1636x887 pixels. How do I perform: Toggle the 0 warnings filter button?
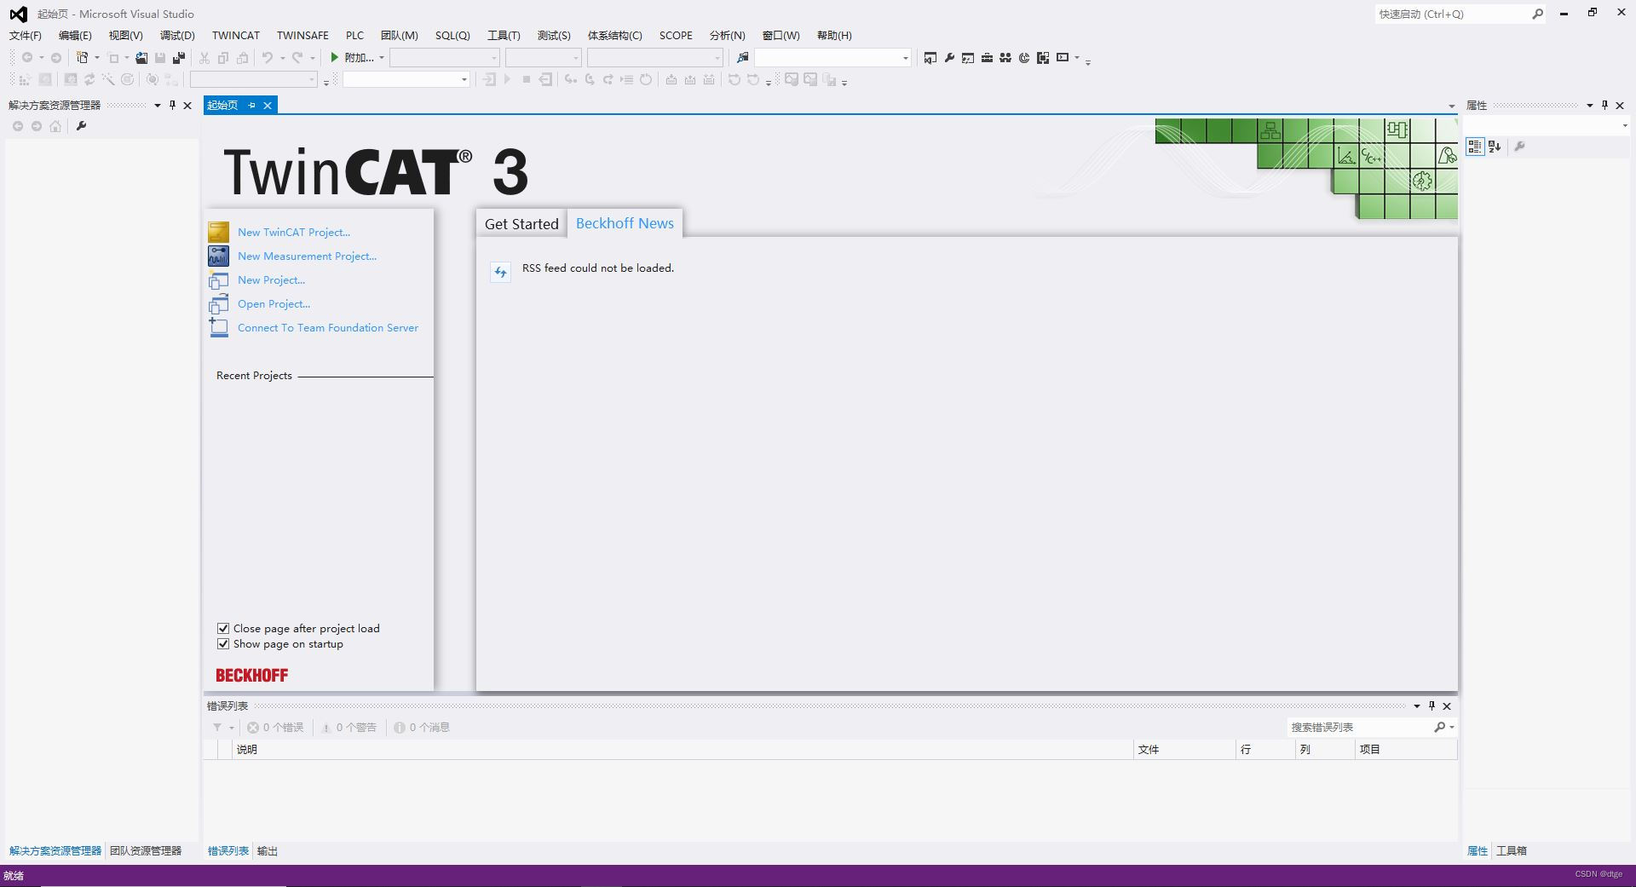coord(349,727)
